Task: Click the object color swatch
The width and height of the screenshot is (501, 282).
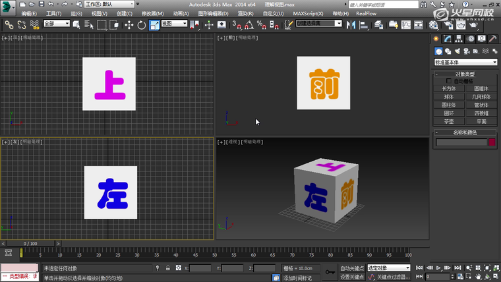Action: (491, 142)
